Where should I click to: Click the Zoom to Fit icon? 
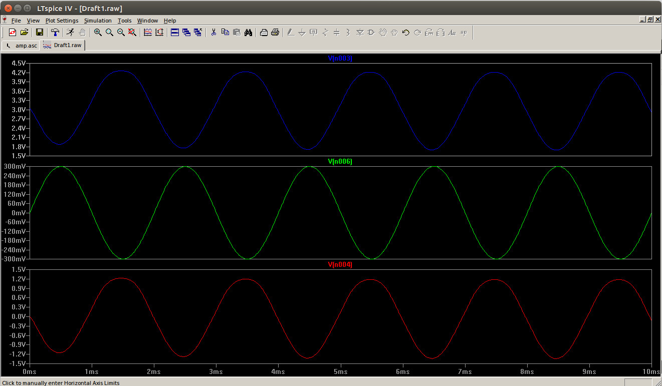pyautogui.click(x=132, y=33)
